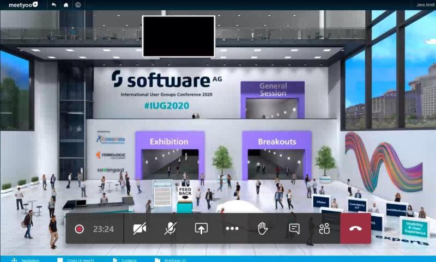This screenshot has height=262, width=436.
Task: Open more actions (three dots)
Action: click(232, 229)
